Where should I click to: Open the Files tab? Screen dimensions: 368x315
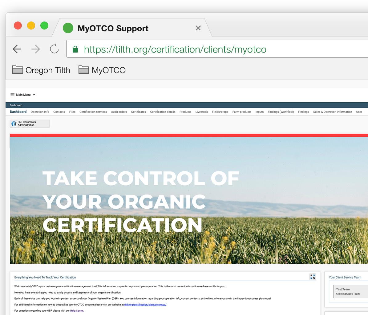[72, 112]
